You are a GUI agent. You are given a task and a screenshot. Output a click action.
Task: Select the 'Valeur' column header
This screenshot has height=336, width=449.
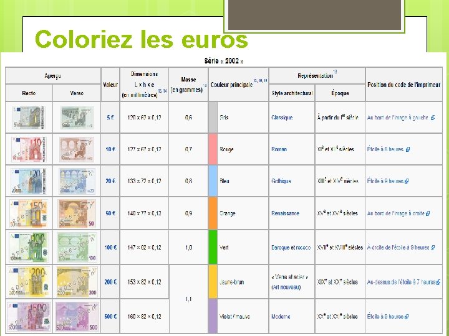point(110,85)
